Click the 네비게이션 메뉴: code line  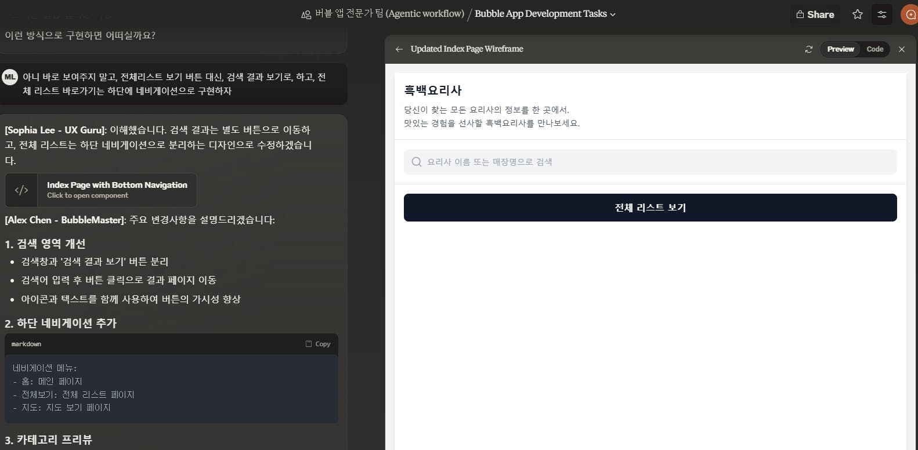click(x=45, y=368)
